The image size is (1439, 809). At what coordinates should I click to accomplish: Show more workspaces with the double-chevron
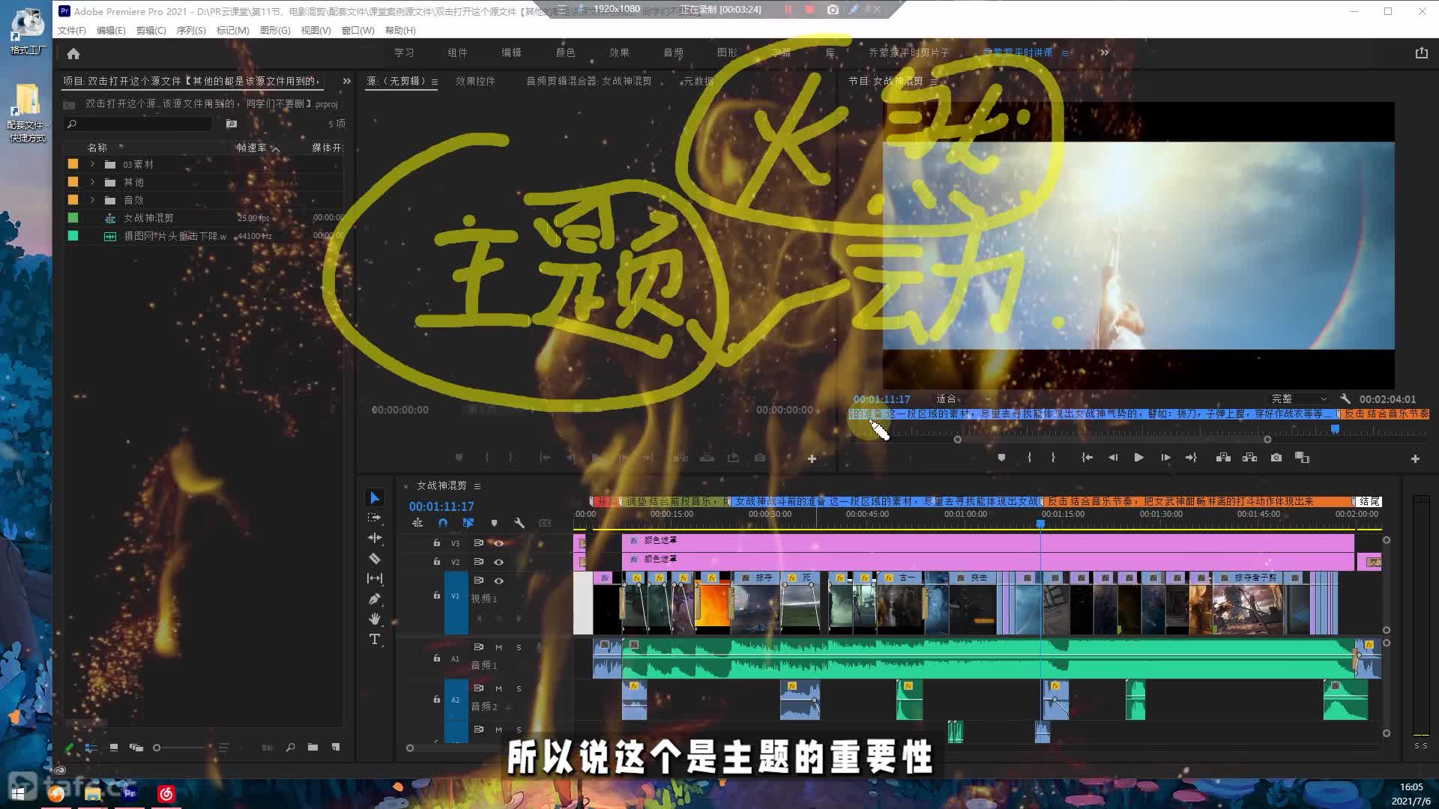coord(1104,52)
